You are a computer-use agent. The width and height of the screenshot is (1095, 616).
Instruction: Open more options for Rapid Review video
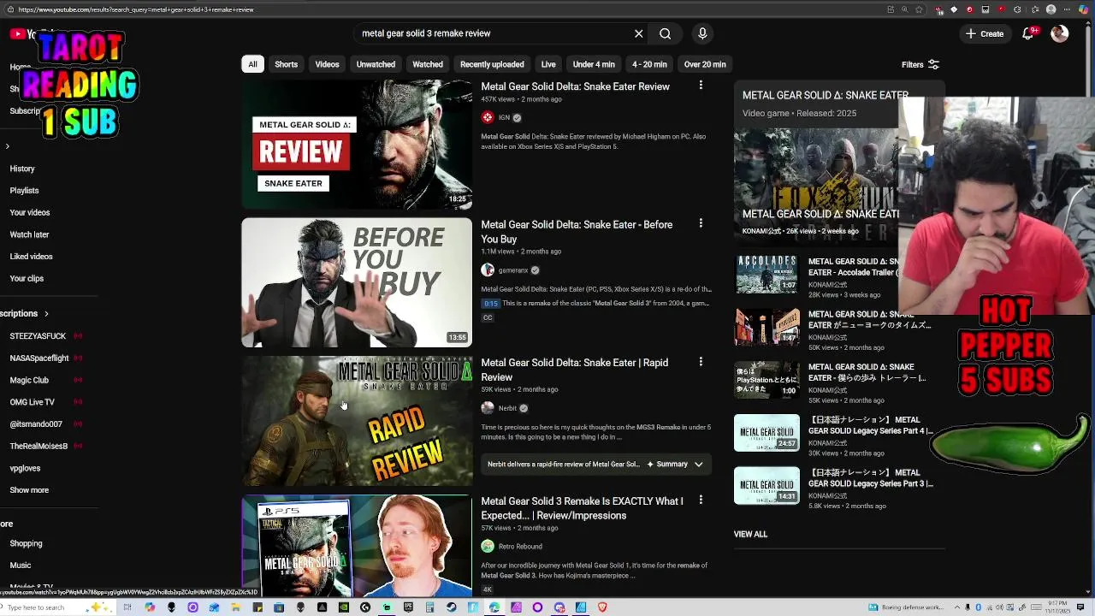coord(701,362)
